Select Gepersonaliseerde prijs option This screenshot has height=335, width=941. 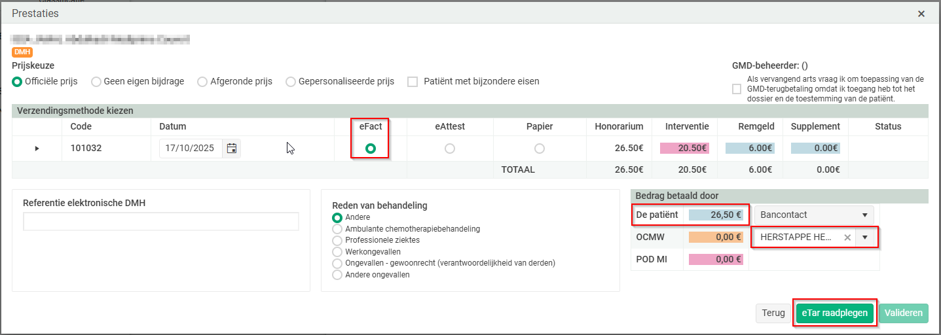(x=291, y=82)
